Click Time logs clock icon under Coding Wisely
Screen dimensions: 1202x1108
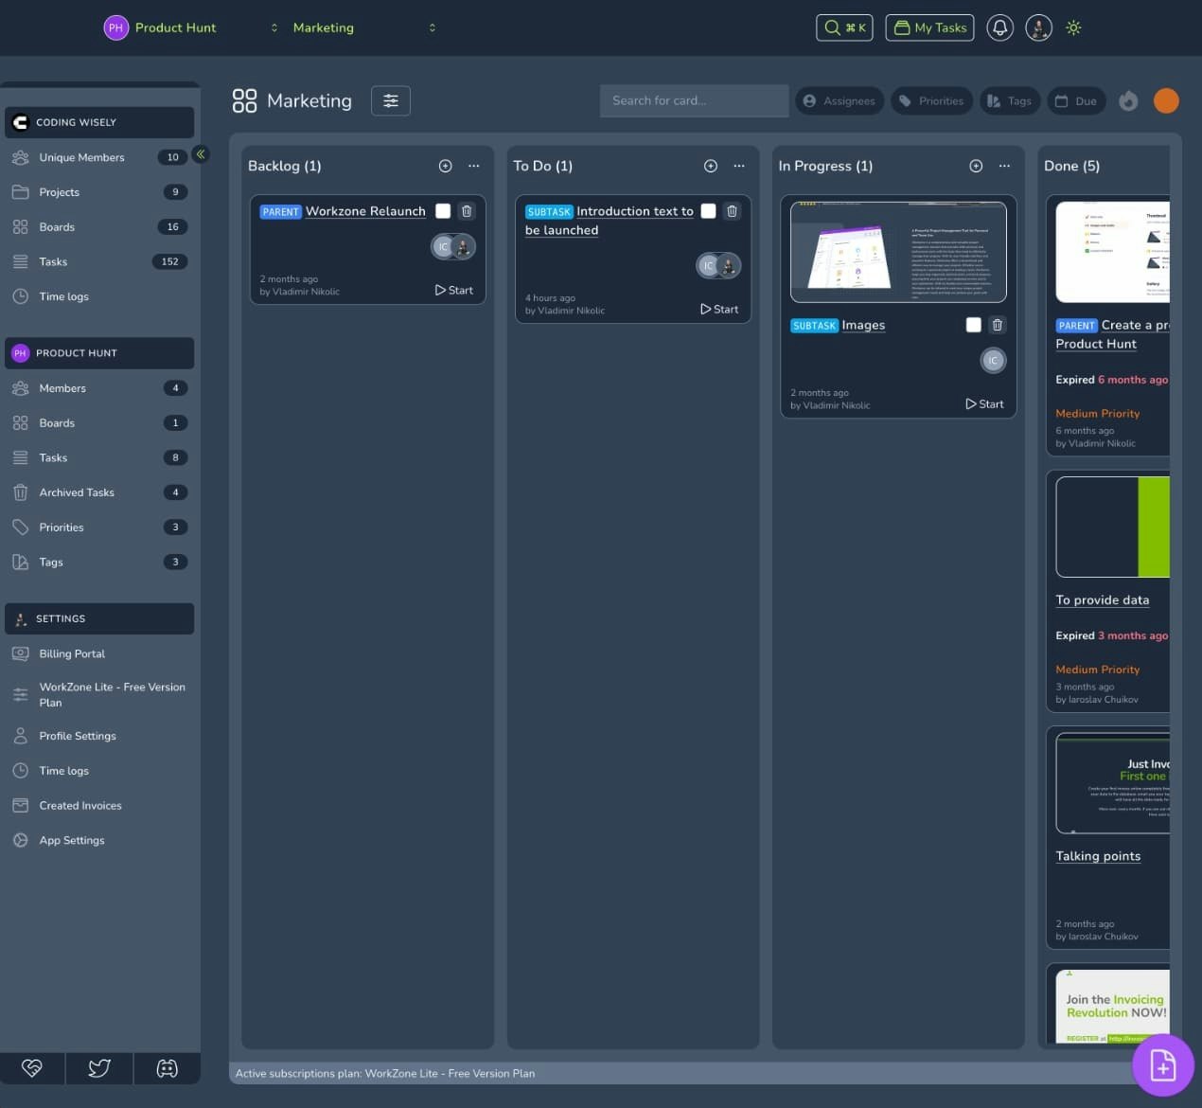tap(20, 296)
